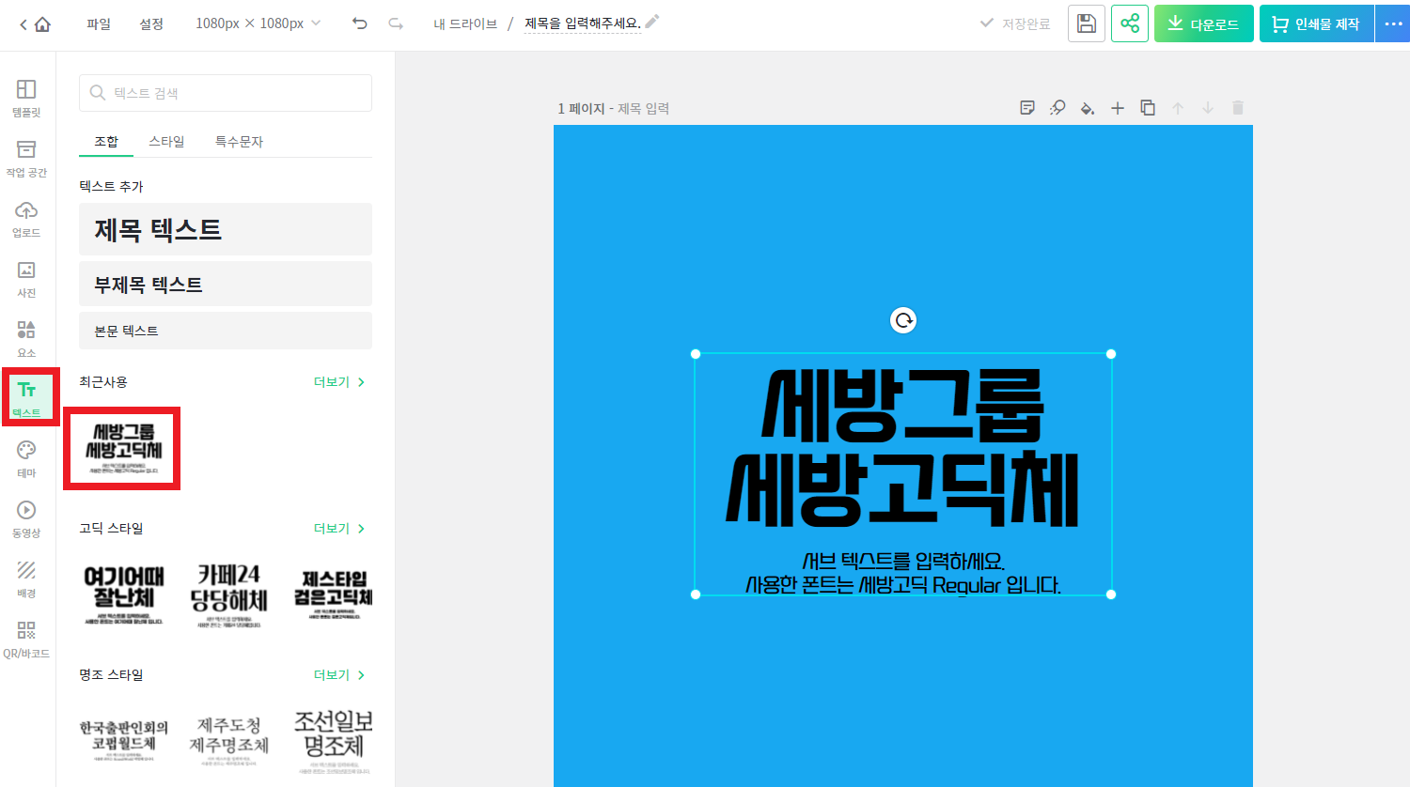Select the 텍스트 sidebar panel
This screenshot has height=787, width=1410.
tap(26, 398)
